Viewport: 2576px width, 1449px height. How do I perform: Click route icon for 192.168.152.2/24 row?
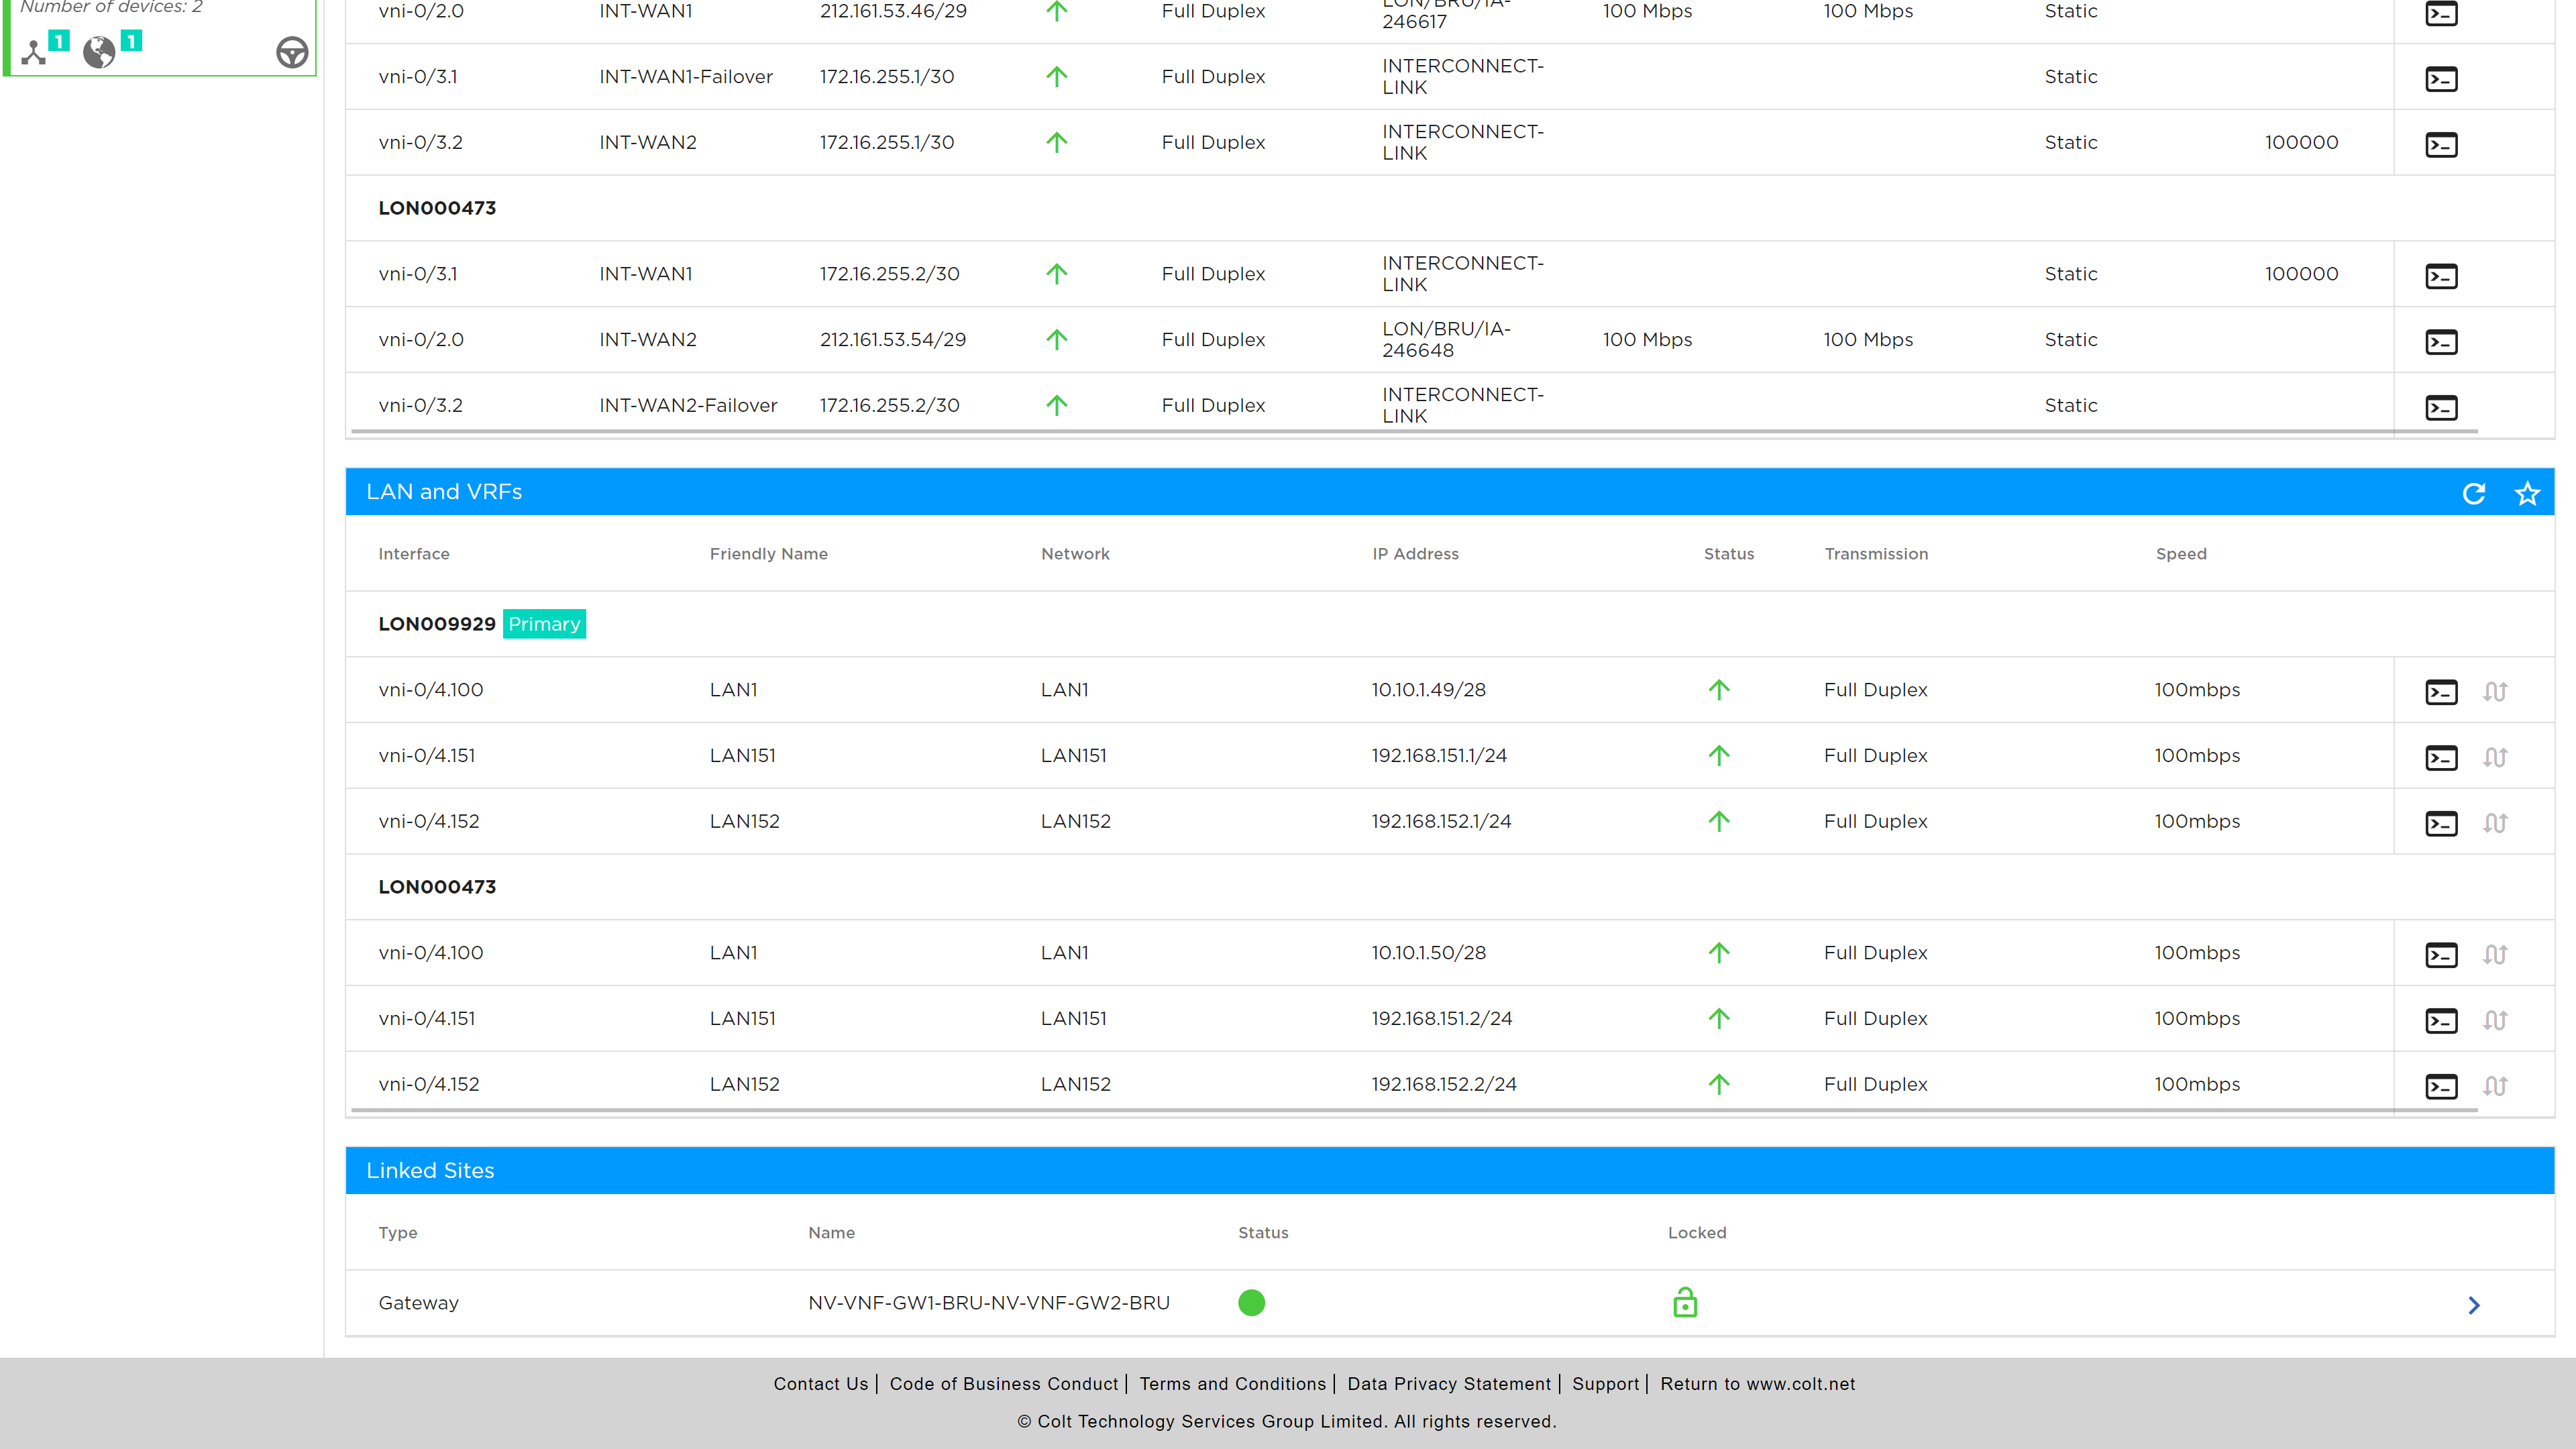click(2495, 1087)
